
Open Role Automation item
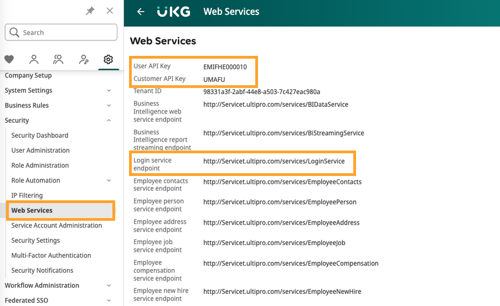(x=35, y=180)
